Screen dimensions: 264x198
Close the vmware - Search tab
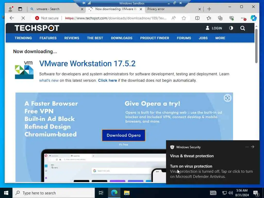tap(82, 9)
